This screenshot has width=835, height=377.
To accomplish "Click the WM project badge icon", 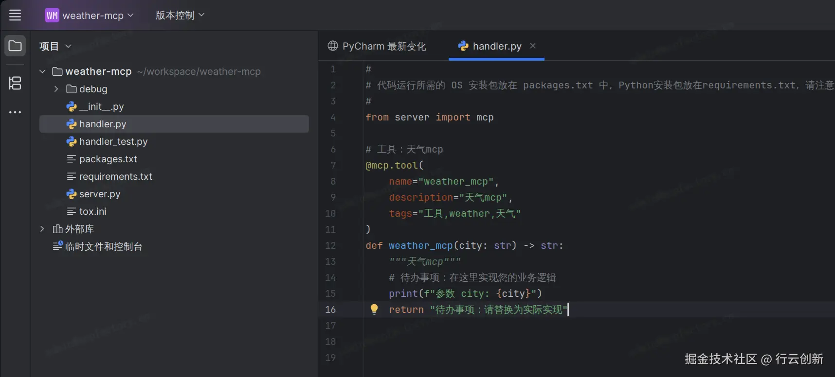I will [x=52, y=16].
